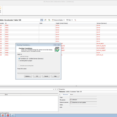Select German cell 'Shift+VK_INSERT'
This screenshot has height=117, width=117.
(106, 50)
